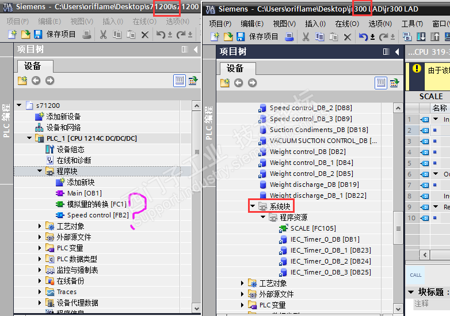Screen dimensions: 450x316
Task: Click Upload from device icon in right window
Action: click(435, 37)
